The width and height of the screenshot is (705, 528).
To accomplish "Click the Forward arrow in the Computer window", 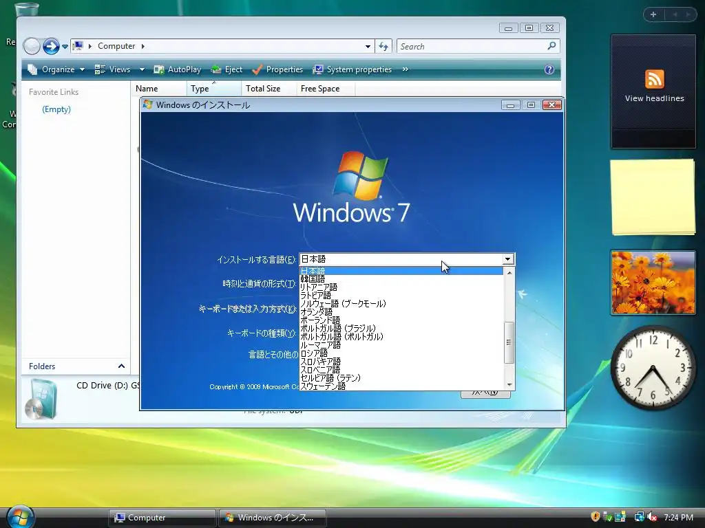I will tap(51, 46).
